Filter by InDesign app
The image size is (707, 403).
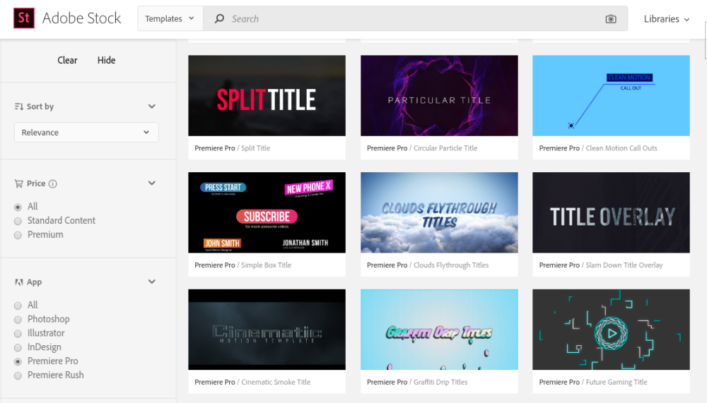click(18, 348)
